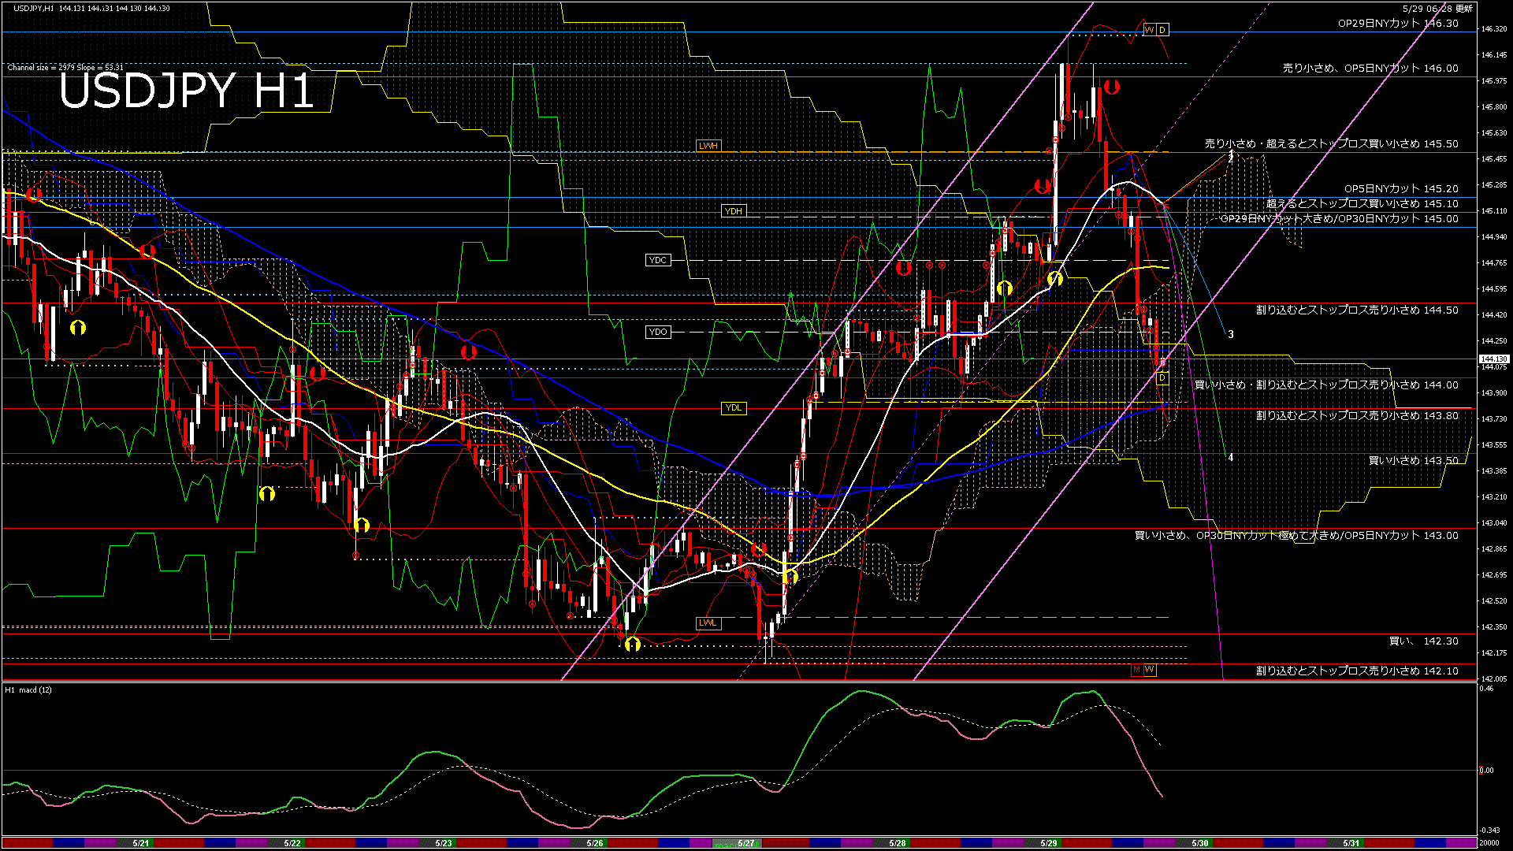Image resolution: width=1513 pixels, height=851 pixels.
Task: Click wave number 3 forecast label
Action: [1231, 334]
